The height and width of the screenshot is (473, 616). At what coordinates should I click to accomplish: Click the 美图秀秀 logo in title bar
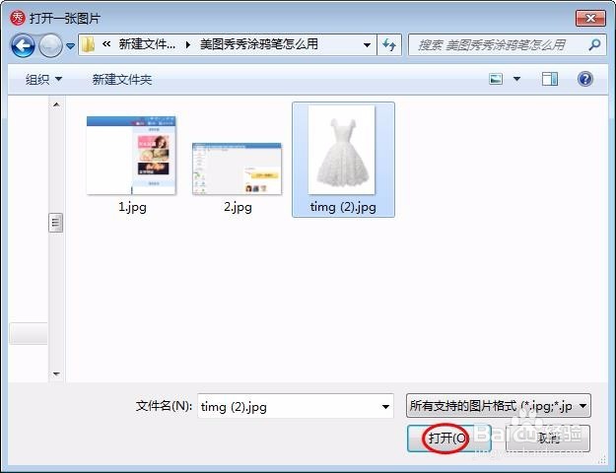[18, 18]
